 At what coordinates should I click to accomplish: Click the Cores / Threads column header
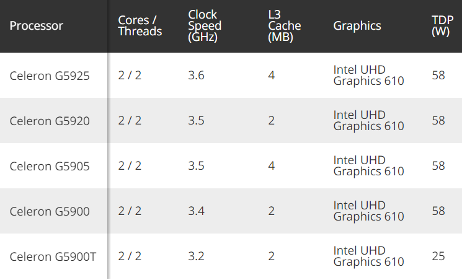coord(140,26)
